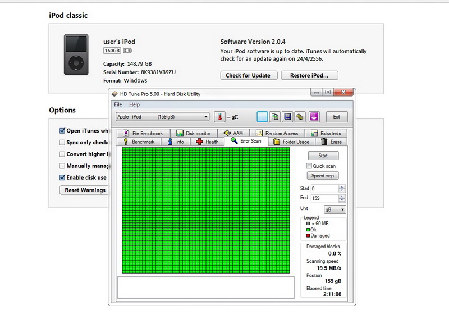Maximize the HD Tune Pro window
449x319 pixels.
click(328, 92)
